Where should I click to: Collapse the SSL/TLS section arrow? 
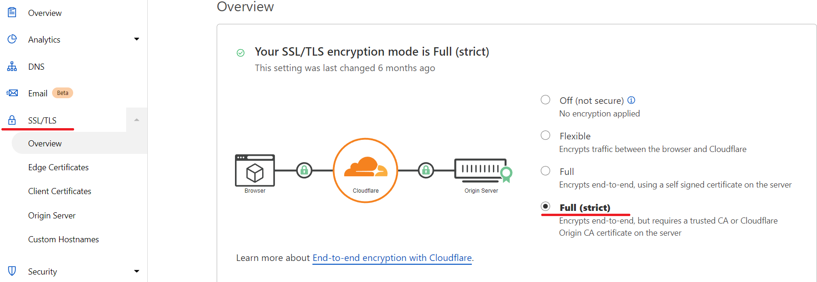pyautogui.click(x=136, y=120)
